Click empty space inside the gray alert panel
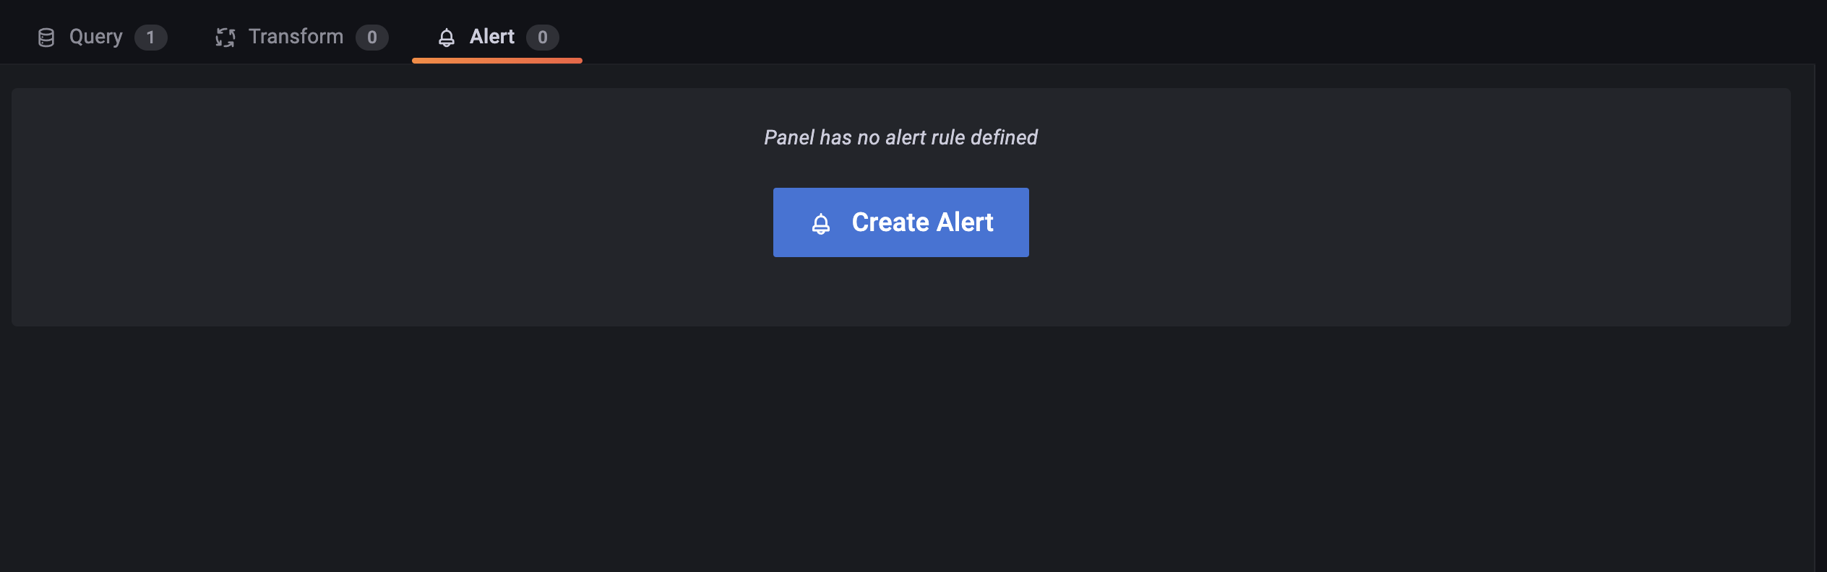Image resolution: width=1827 pixels, height=572 pixels. (x=361, y=217)
